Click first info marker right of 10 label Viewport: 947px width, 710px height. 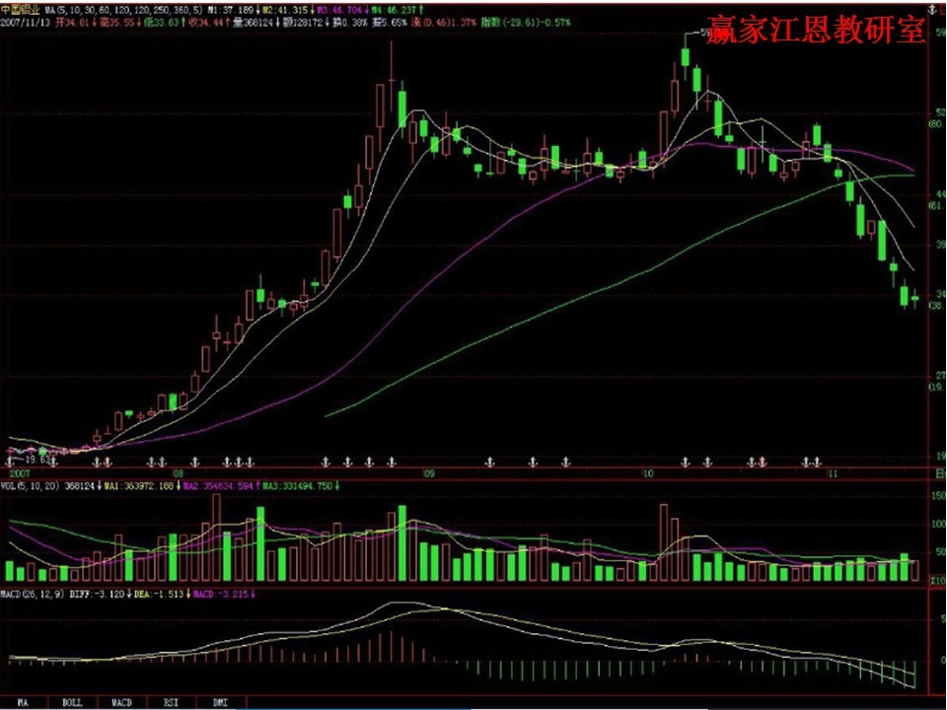pyautogui.click(x=685, y=461)
